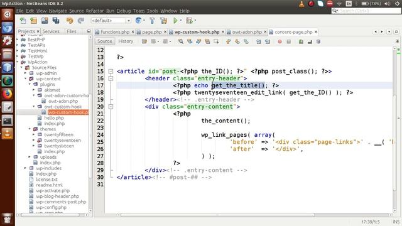Expand the wp-admin folder
The image size is (402, 226).
(25, 73)
